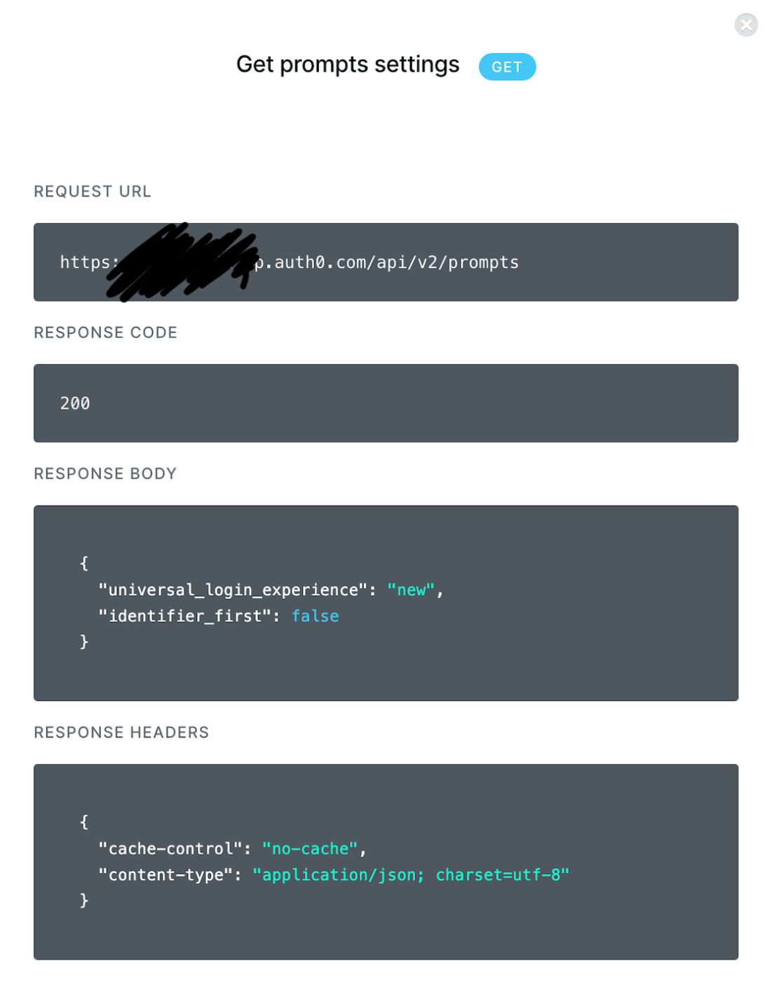Click the REQUEST URL section label

[x=93, y=191]
